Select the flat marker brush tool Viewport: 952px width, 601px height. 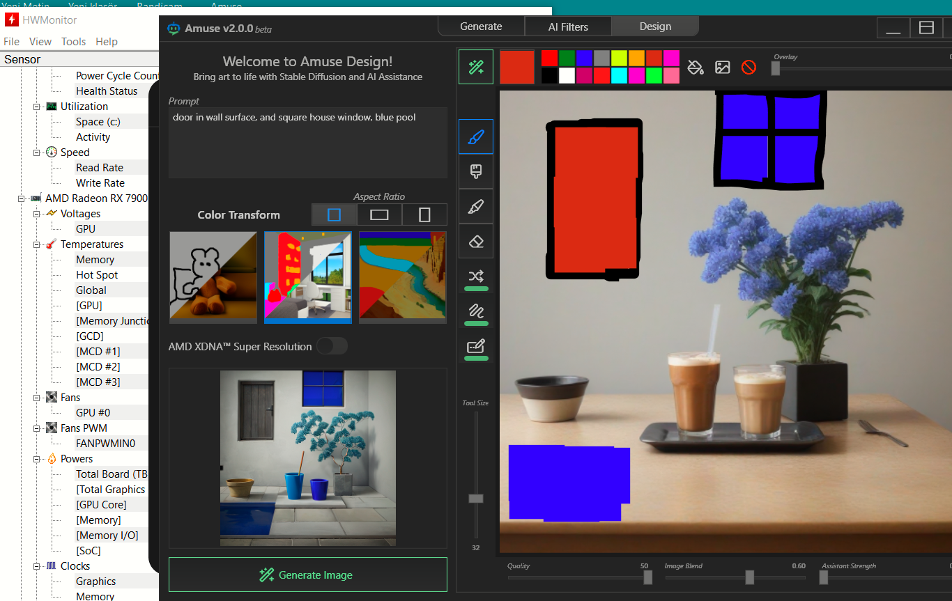click(476, 171)
